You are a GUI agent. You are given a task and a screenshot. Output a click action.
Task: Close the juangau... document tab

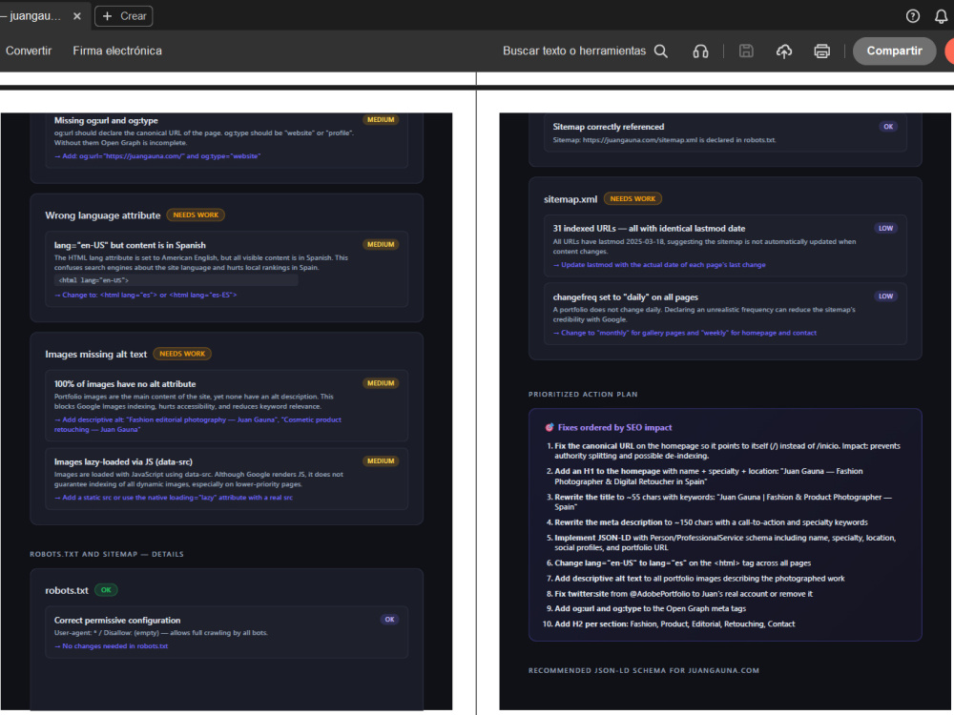click(76, 16)
